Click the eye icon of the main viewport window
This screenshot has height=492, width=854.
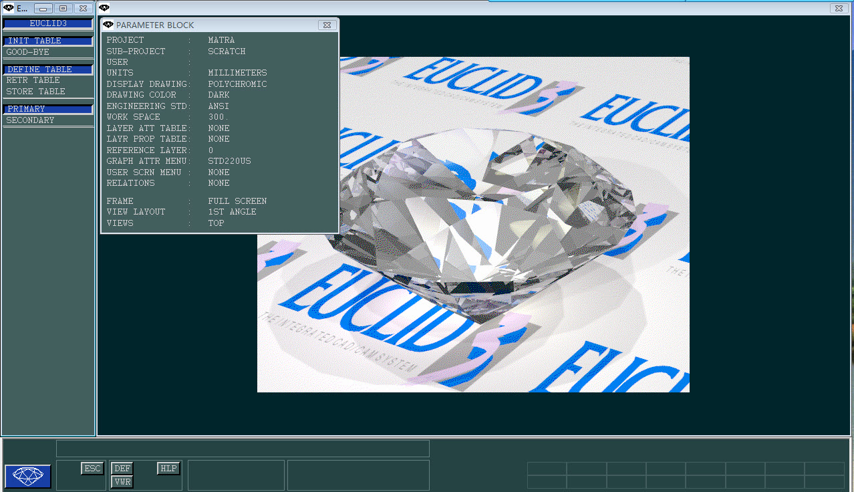104,8
